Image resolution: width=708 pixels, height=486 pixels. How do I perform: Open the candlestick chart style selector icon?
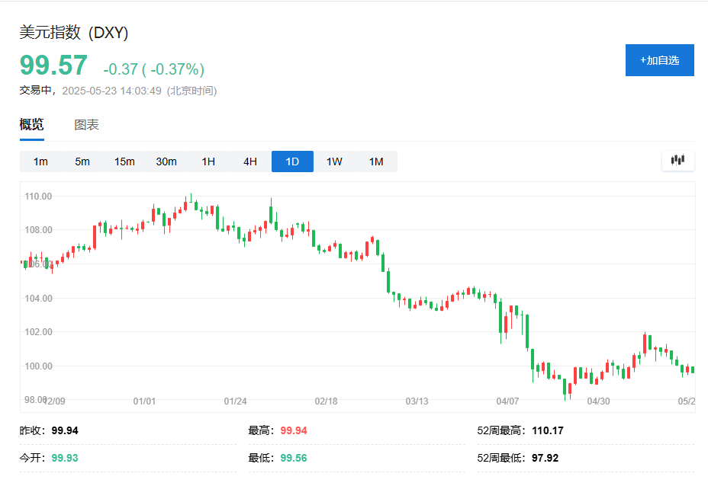677,161
